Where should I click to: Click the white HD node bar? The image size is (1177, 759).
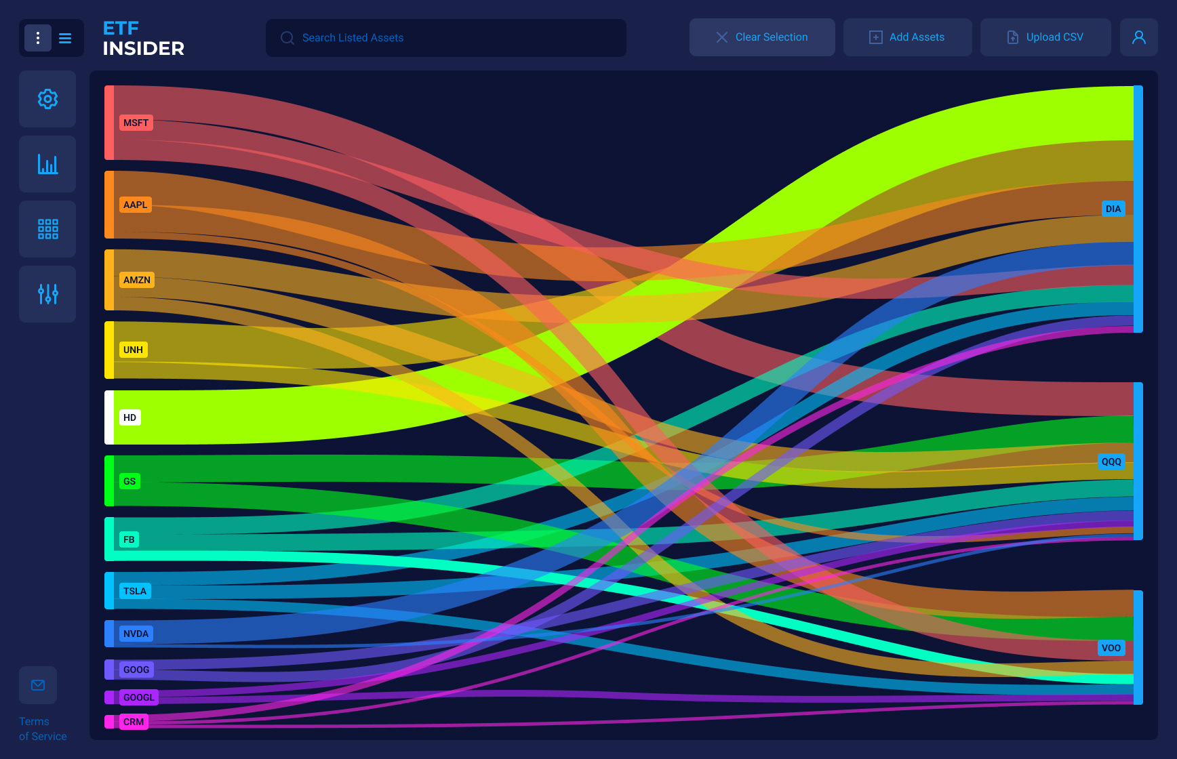(x=109, y=417)
